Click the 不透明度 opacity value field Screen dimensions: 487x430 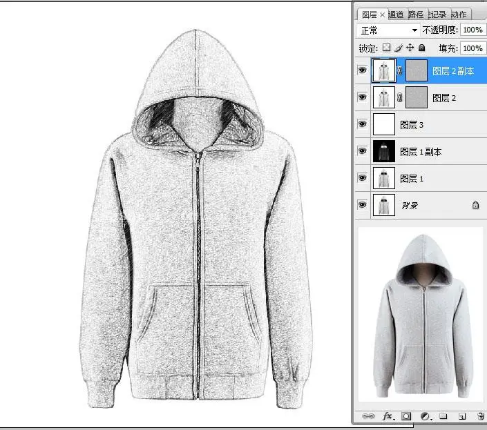tap(472, 30)
